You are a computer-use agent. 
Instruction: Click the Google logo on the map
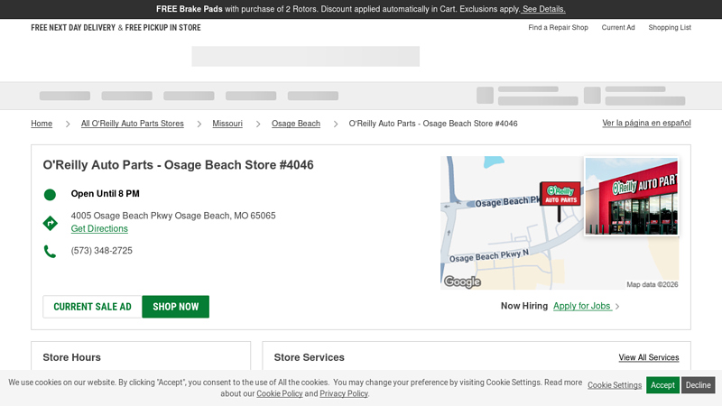click(x=462, y=281)
